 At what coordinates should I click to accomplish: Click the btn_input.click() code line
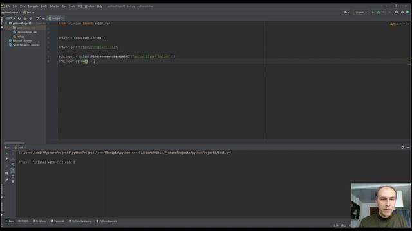(x=73, y=62)
